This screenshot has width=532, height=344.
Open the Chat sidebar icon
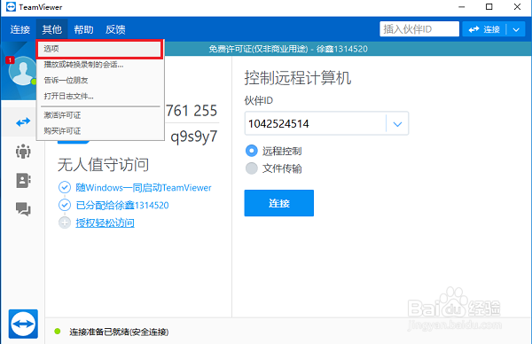[x=23, y=209]
